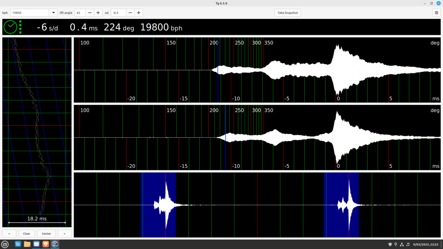Open the mail client from taskbar
443x249 pixels.
click(36, 244)
